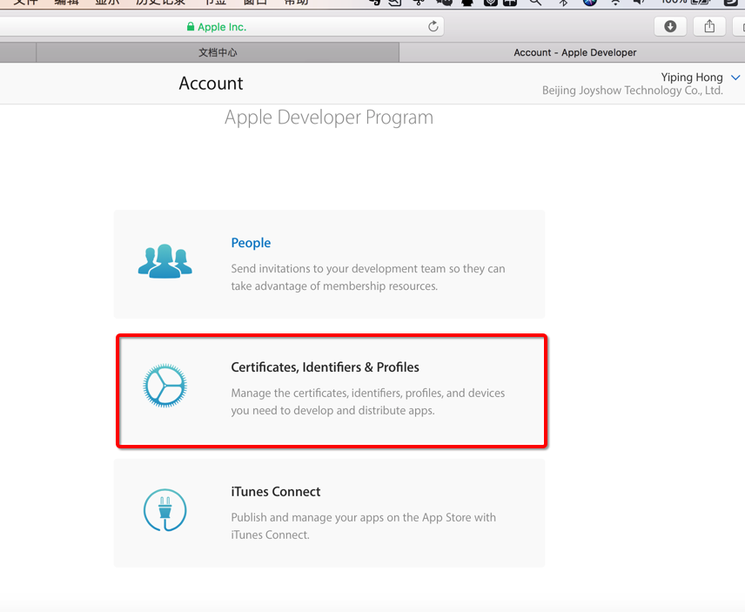Switch to the 文档中心 tab
Viewport: 745px width, 612px height.
coord(218,52)
